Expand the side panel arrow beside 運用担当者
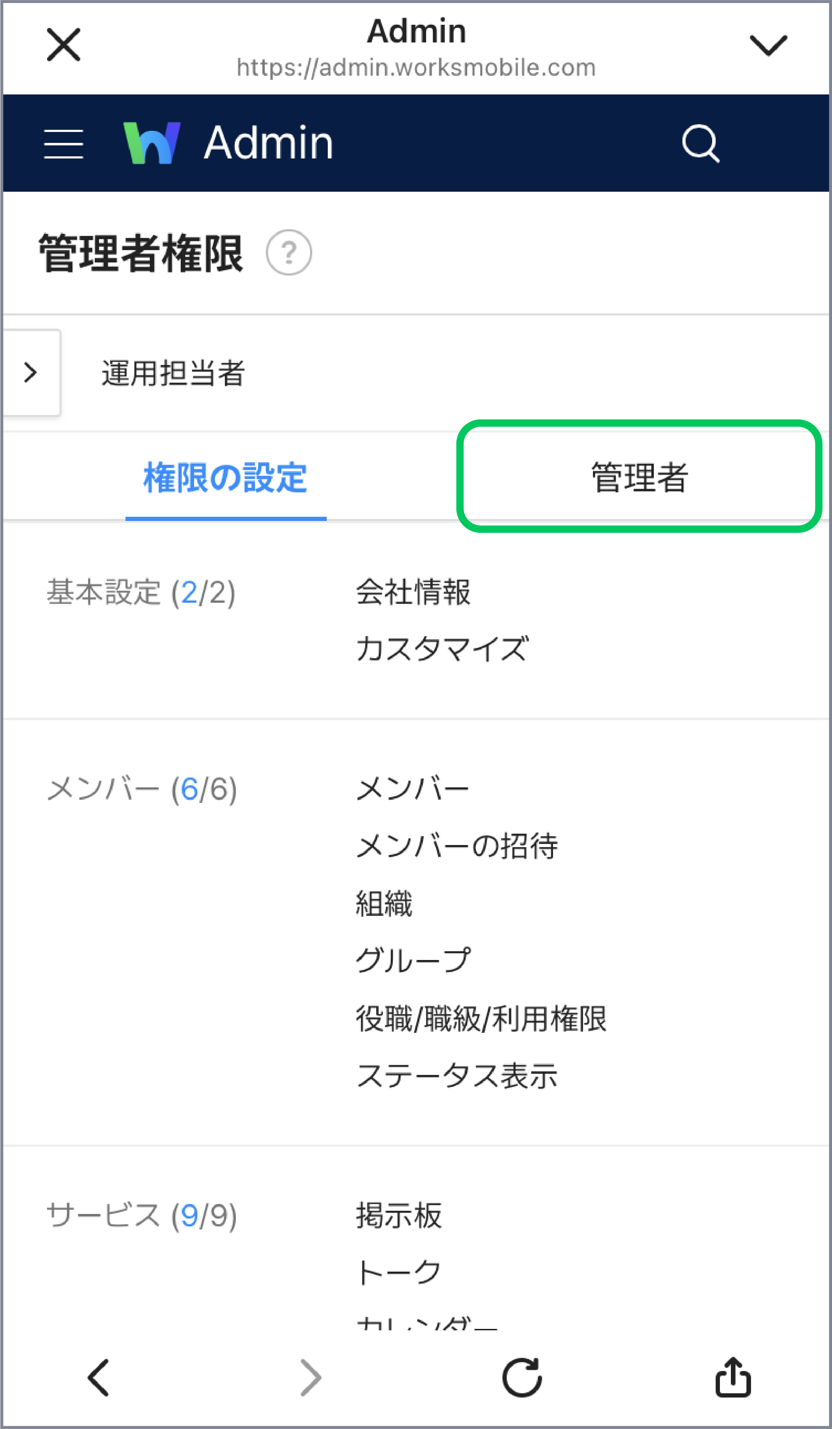The width and height of the screenshot is (832, 1429). coord(31,372)
